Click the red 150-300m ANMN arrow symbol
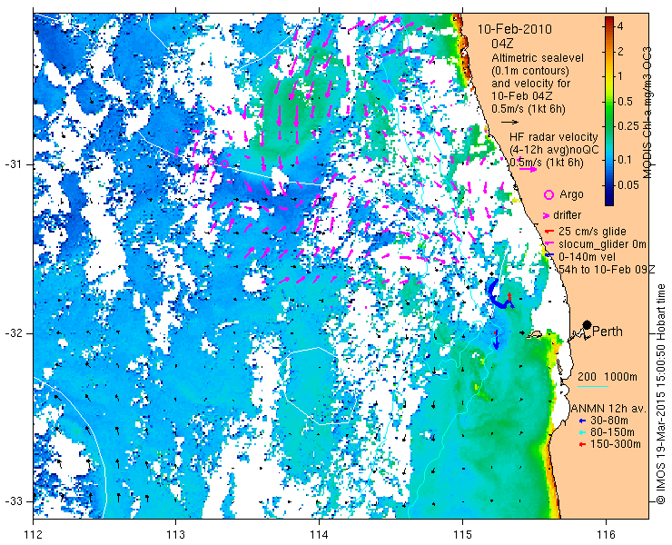 (x=582, y=445)
